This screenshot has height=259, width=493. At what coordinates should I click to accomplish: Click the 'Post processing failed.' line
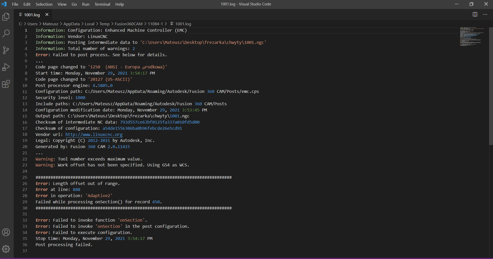(64, 245)
